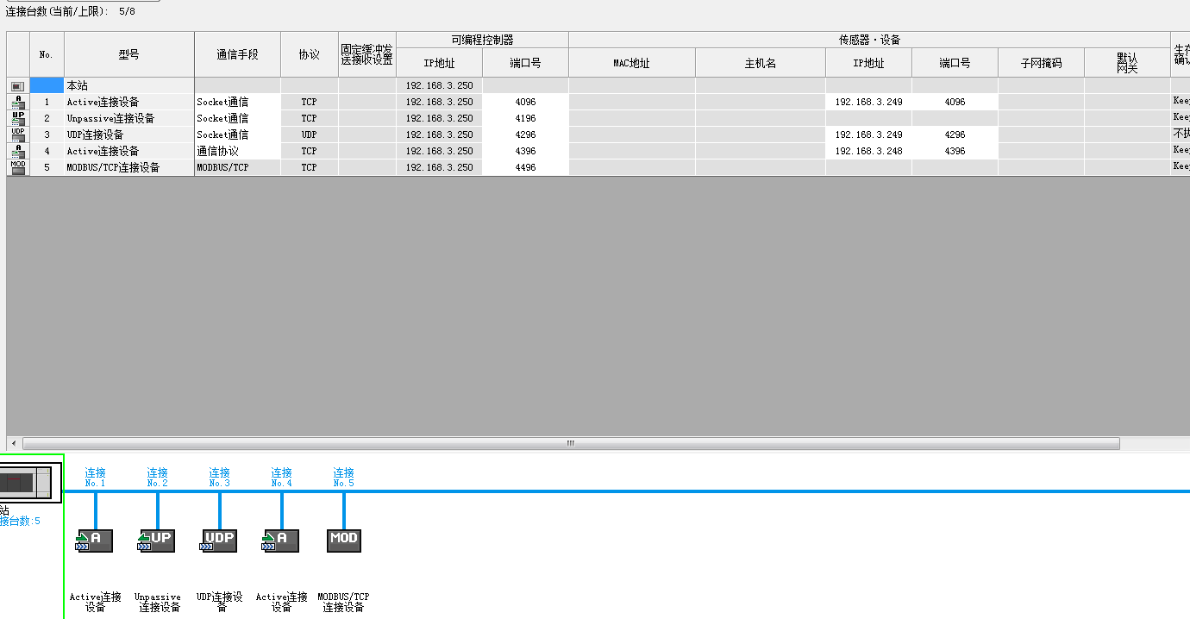Select the UP Unpassive device icon in diagram
Screen dimensions: 1190x619
[x=157, y=541]
